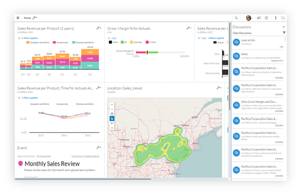Toggle teal Dresses and Skirts legend swatch
This screenshot has height=193, width=298.
74,42
